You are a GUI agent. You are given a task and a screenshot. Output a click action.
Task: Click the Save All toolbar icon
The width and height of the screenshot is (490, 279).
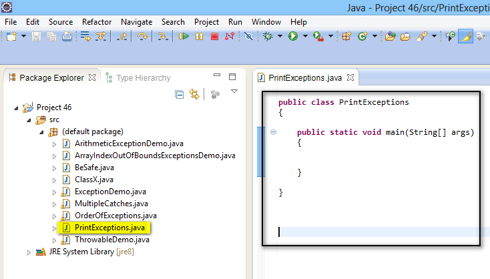tap(51, 36)
